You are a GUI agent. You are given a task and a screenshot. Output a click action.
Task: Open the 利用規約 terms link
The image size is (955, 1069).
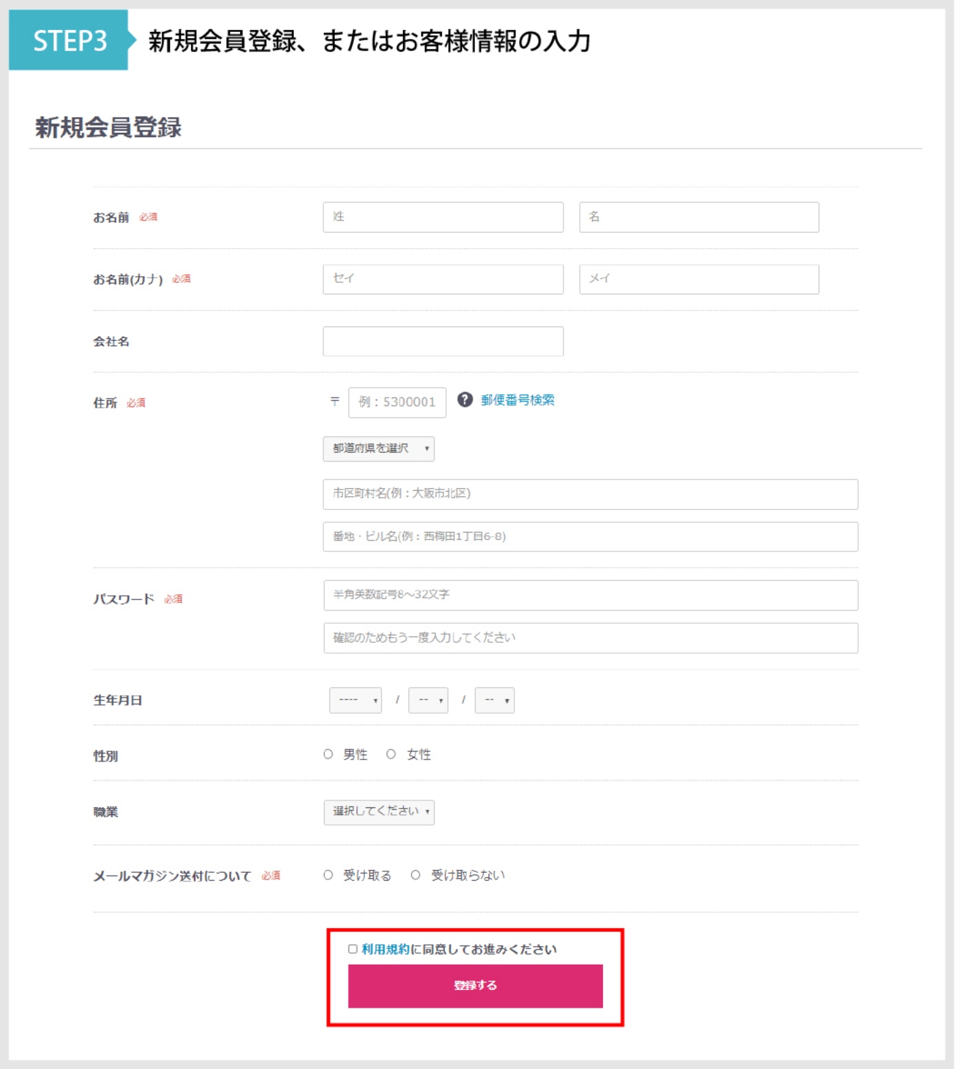(385, 949)
